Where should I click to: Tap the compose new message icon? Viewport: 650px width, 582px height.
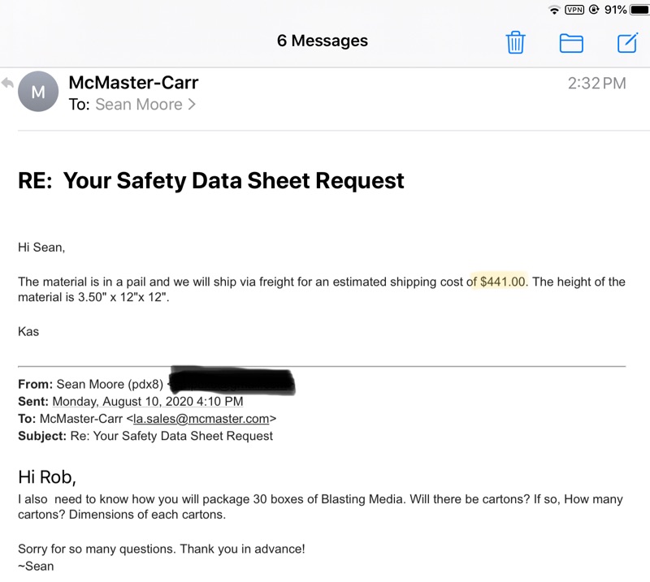[x=627, y=42]
